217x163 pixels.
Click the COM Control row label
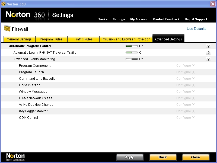pos(28,118)
